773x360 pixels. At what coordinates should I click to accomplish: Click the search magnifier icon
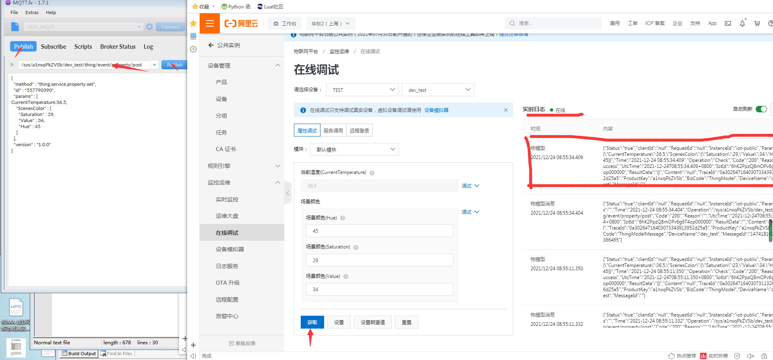click(512, 23)
